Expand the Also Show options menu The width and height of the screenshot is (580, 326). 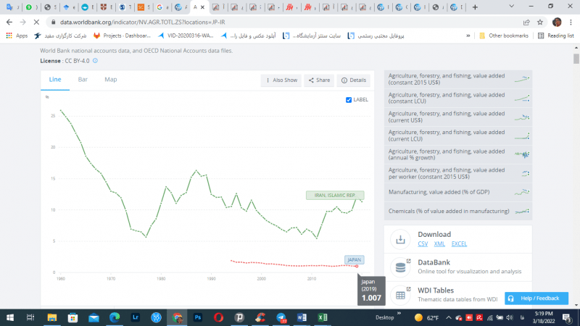point(280,80)
